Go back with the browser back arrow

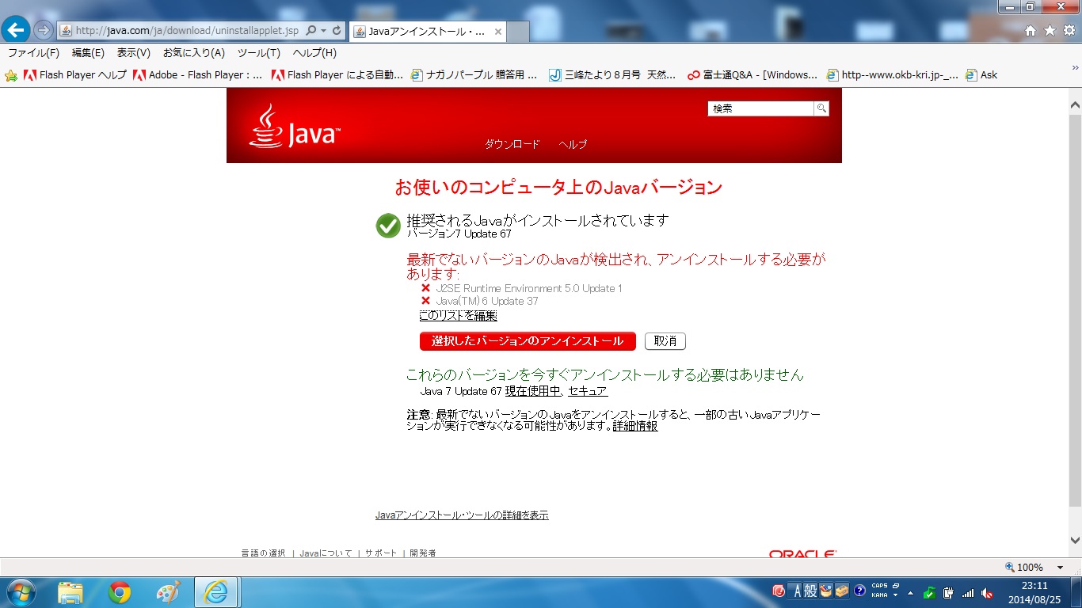click(17, 30)
